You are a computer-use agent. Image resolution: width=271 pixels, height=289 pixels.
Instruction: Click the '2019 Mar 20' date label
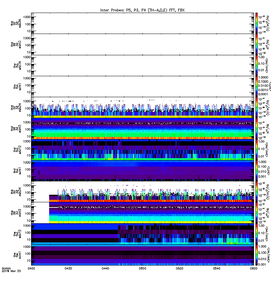coord(11,271)
